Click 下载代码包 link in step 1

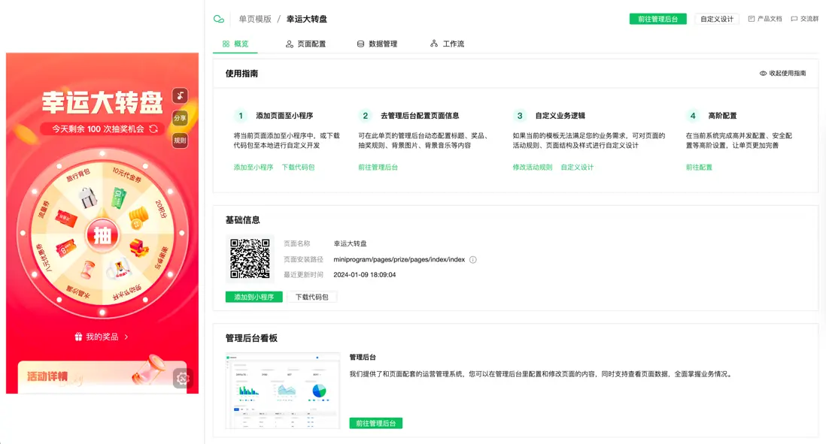pyautogui.click(x=298, y=168)
